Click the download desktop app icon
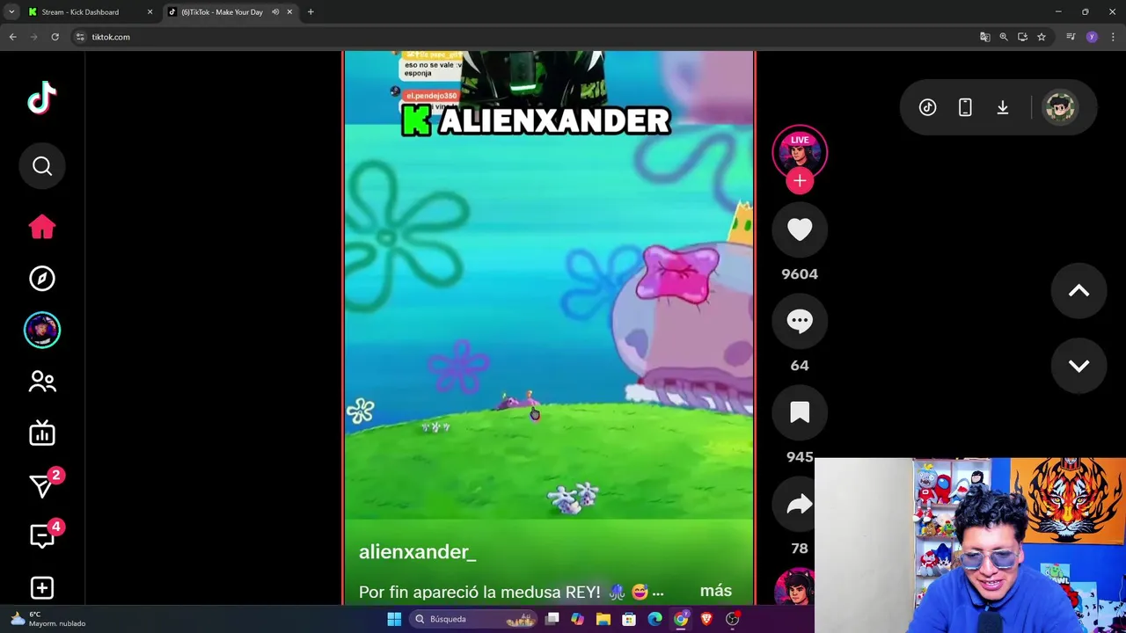 pos(1003,107)
